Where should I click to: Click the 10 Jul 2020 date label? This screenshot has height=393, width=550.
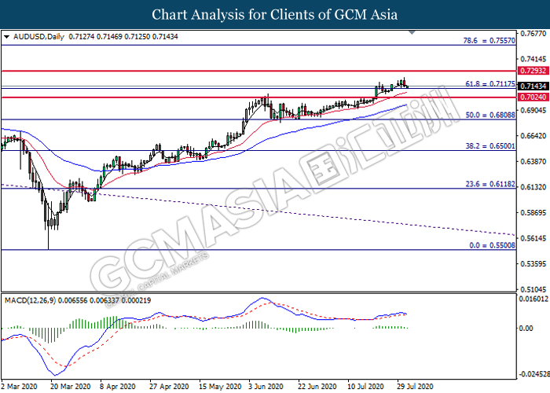pyautogui.click(x=365, y=387)
